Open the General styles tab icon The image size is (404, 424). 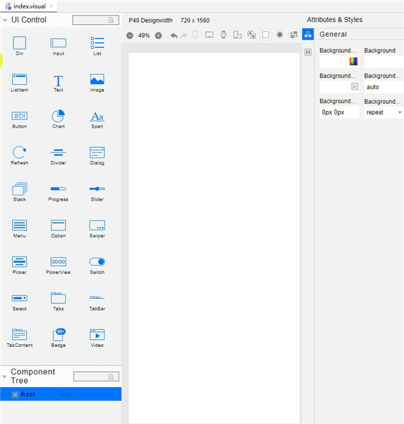(308, 35)
